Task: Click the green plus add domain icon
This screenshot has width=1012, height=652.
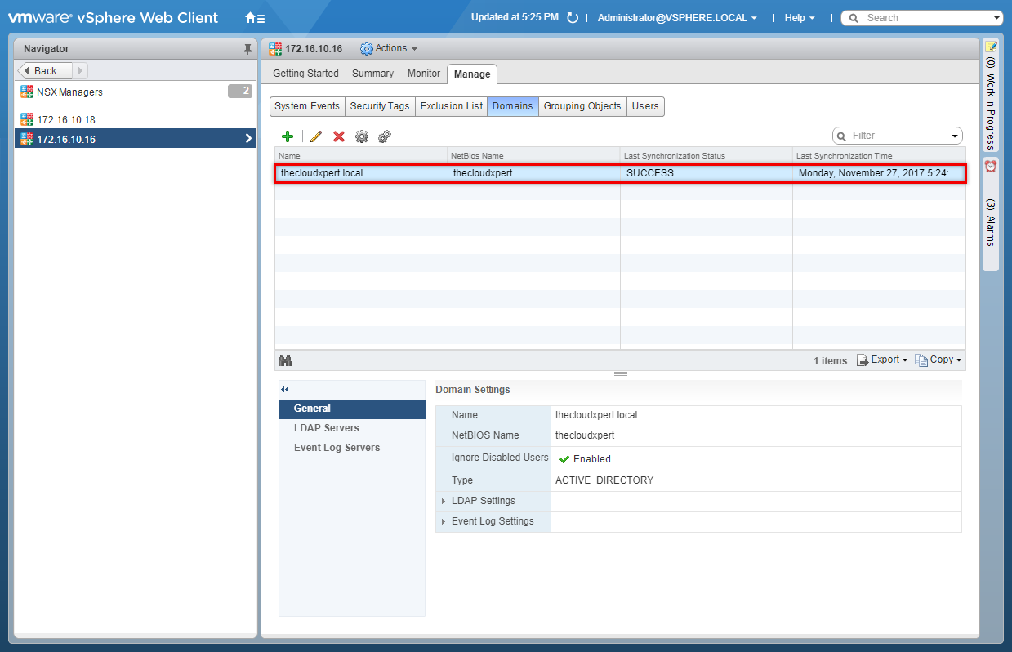Action: pyautogui.click(x=287, y=136)
